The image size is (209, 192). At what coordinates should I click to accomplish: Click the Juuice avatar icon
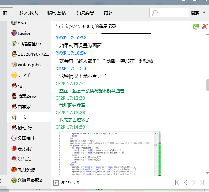click(14, 33)
